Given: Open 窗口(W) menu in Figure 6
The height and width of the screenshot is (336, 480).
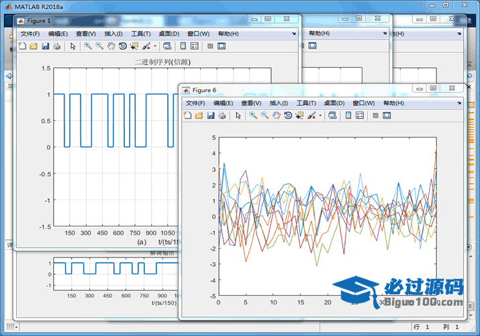Looking at the screenshot, I should (x=364, y=103).
